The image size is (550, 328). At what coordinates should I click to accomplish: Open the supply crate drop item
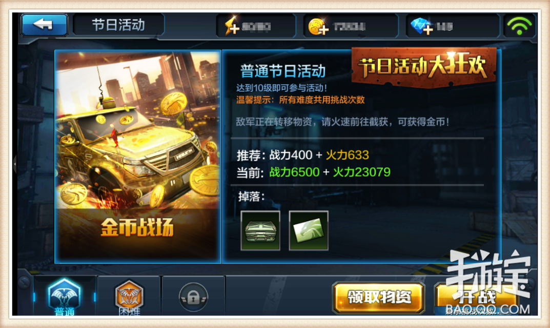(260, 230)
